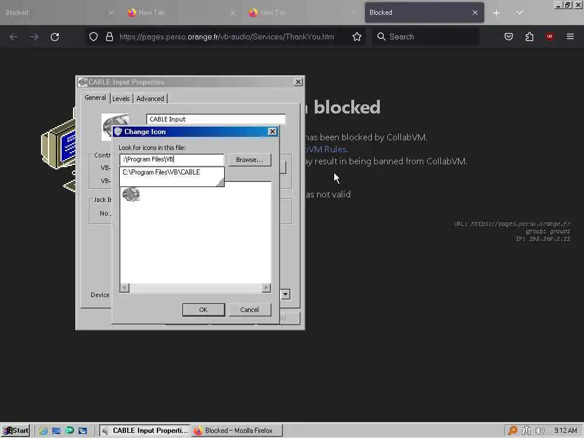
Task: Open the Save to Pocket icon
Action: pyautogui.click(x=508, y=36)
